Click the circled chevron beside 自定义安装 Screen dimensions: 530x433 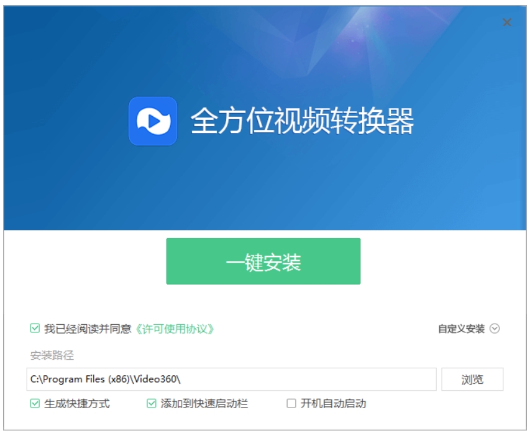pyautogui.click(x=495, y=329)
